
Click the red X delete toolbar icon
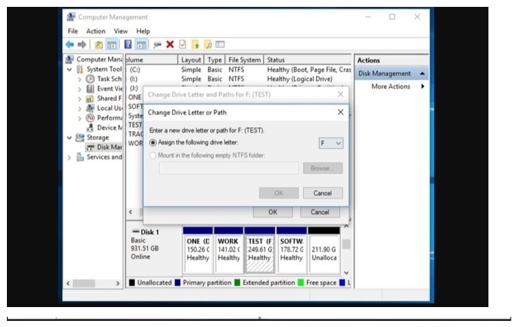click(x=169, y=44)
